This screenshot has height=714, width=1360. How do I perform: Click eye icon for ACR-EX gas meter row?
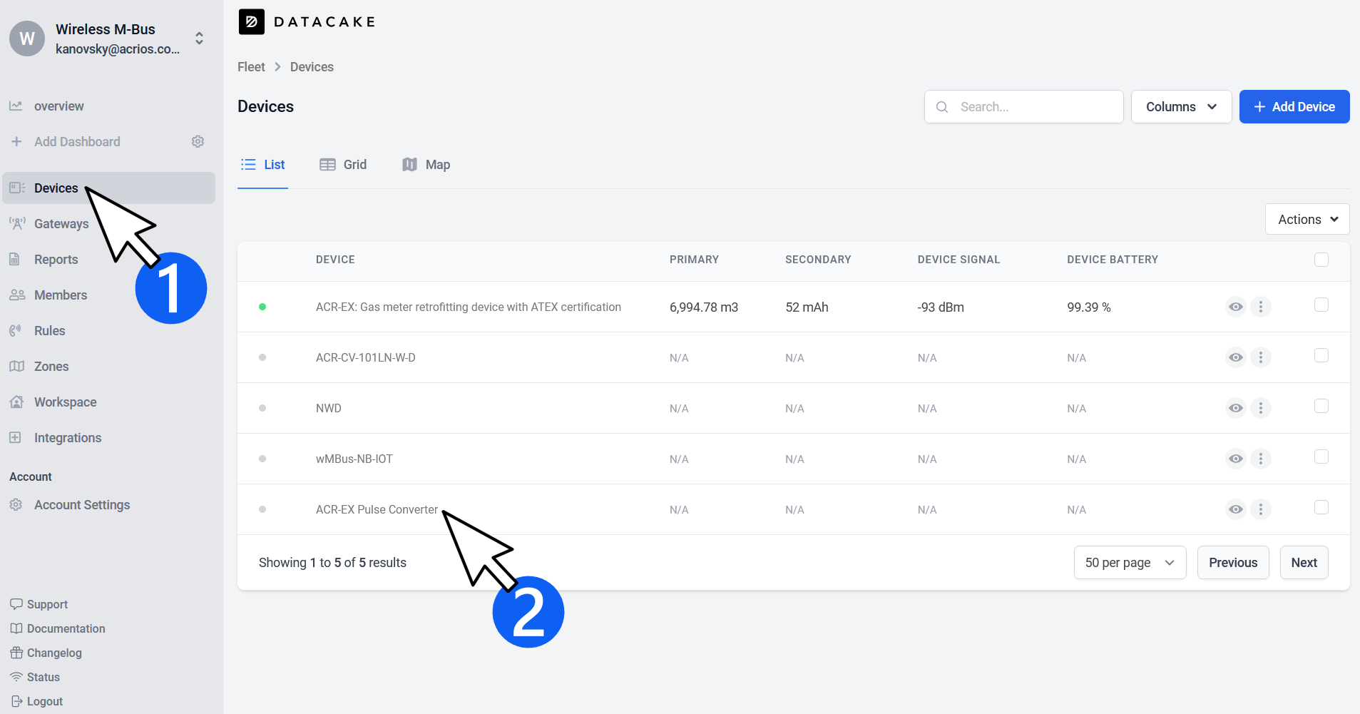1236,307
